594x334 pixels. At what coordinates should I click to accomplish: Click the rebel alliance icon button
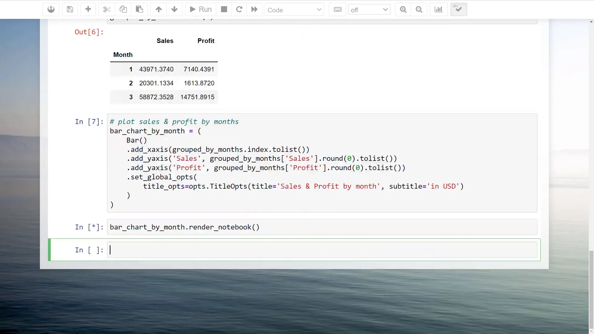pos(51,9)
